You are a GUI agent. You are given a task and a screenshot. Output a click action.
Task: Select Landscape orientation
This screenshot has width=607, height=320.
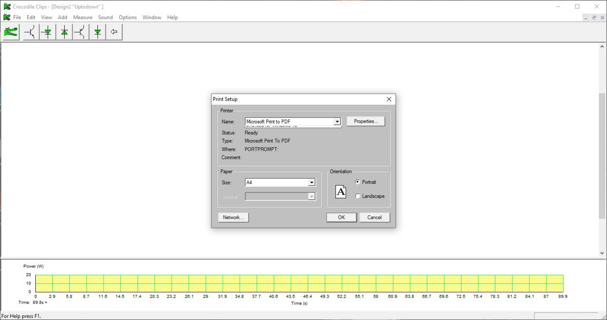click(358, 196)
